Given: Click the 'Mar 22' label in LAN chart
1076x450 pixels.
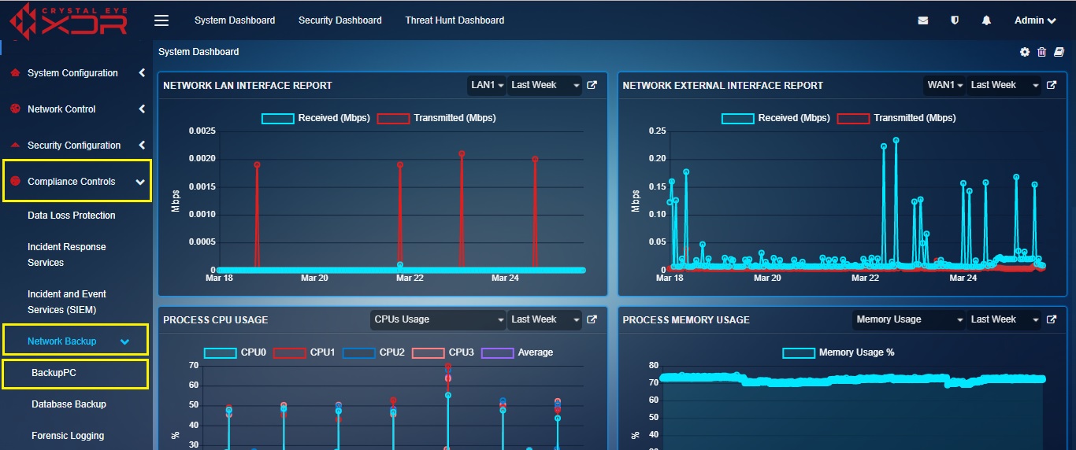Looking at the screenshot, I should coord(410,278).
